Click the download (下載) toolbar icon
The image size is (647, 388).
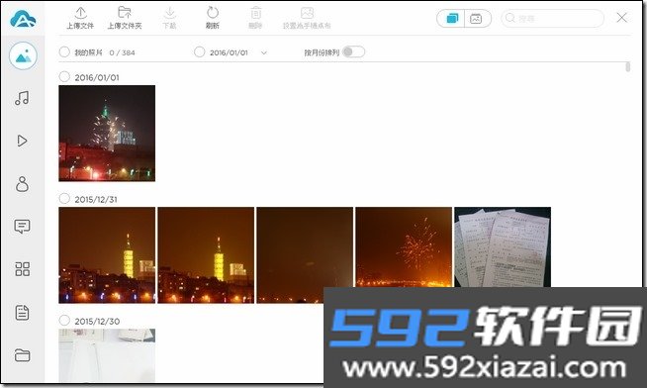coord(169,13)
